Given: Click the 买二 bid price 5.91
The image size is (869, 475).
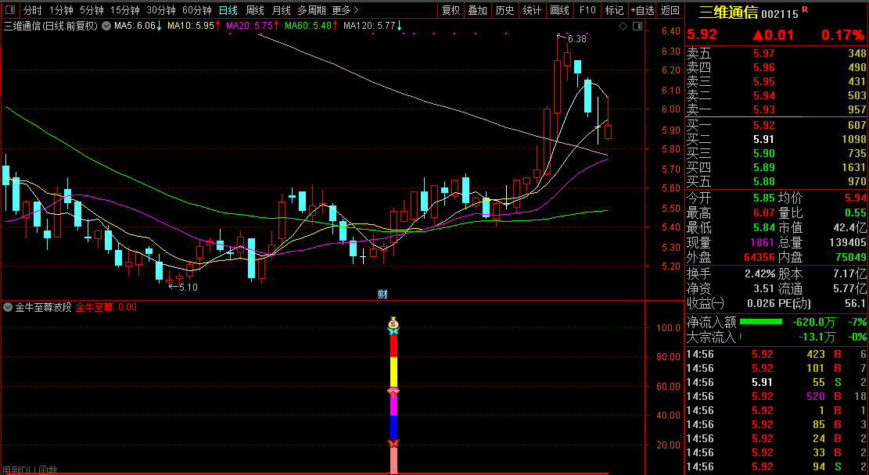Looking at the screenshot, I should [x=763, y=140].
